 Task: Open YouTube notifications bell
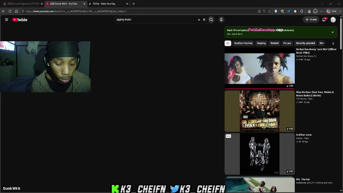(324, 20)
